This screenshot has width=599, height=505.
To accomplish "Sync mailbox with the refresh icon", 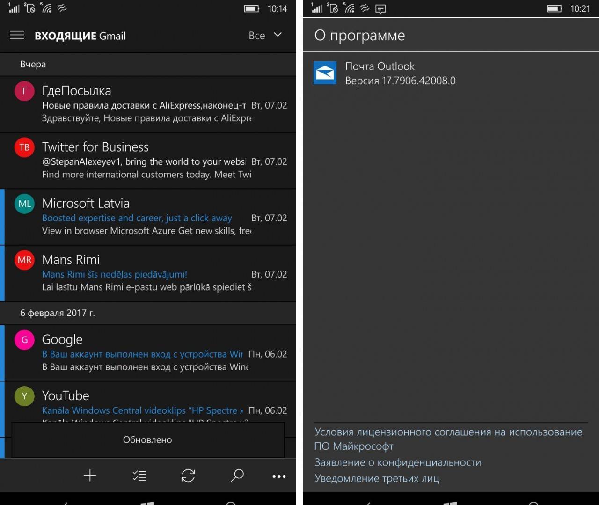I will point(188,476).
